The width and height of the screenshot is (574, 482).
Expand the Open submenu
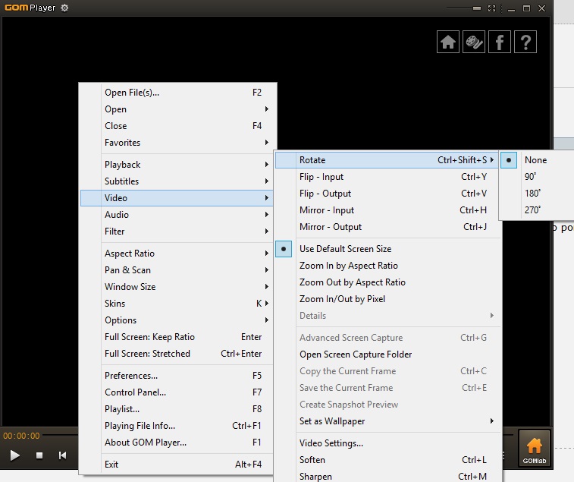(177, 109)
